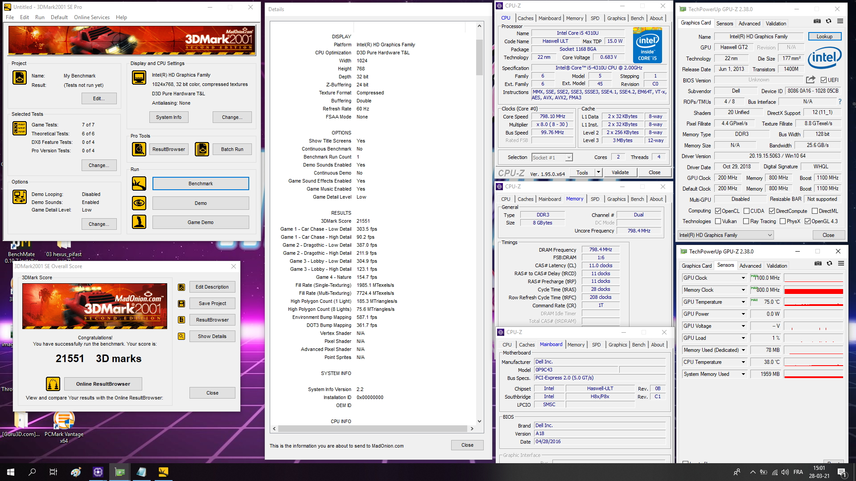Image resolution: width=856 pixels, height=481 pixels.
Task: Click the System Info button
Action: tap(169, 117)
